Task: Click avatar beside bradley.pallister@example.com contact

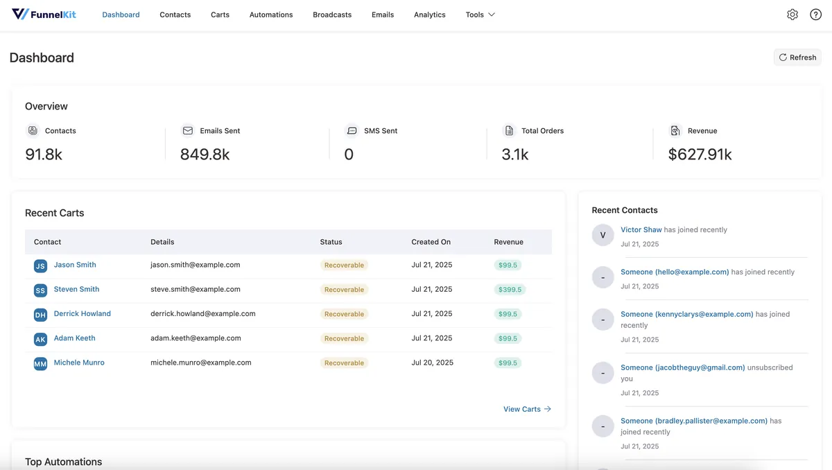Action: coord(603,426)
